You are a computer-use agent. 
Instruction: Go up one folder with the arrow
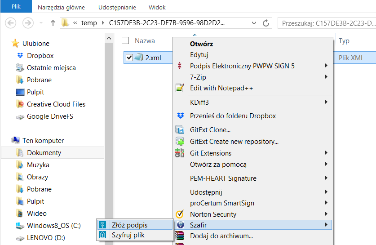click(53, 23)
